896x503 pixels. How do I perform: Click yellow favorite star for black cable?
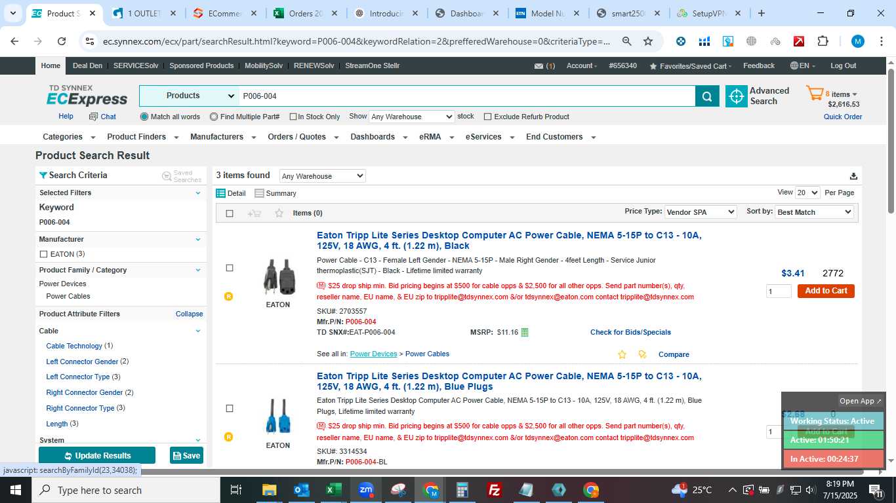(622, 354)
